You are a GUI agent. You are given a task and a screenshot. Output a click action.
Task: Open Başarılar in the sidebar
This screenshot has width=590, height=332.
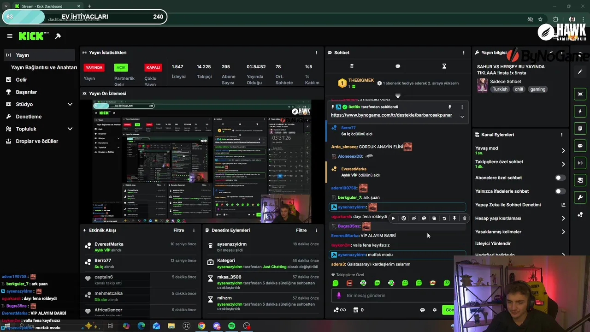pyautogui.click(x=26, y=92)
